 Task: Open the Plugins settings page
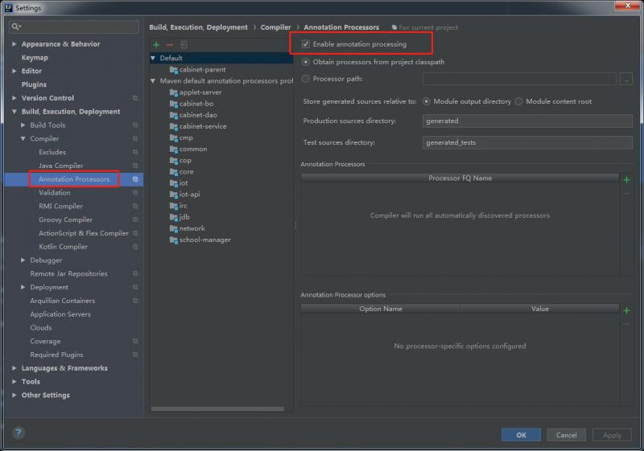[x=34, y=84]
